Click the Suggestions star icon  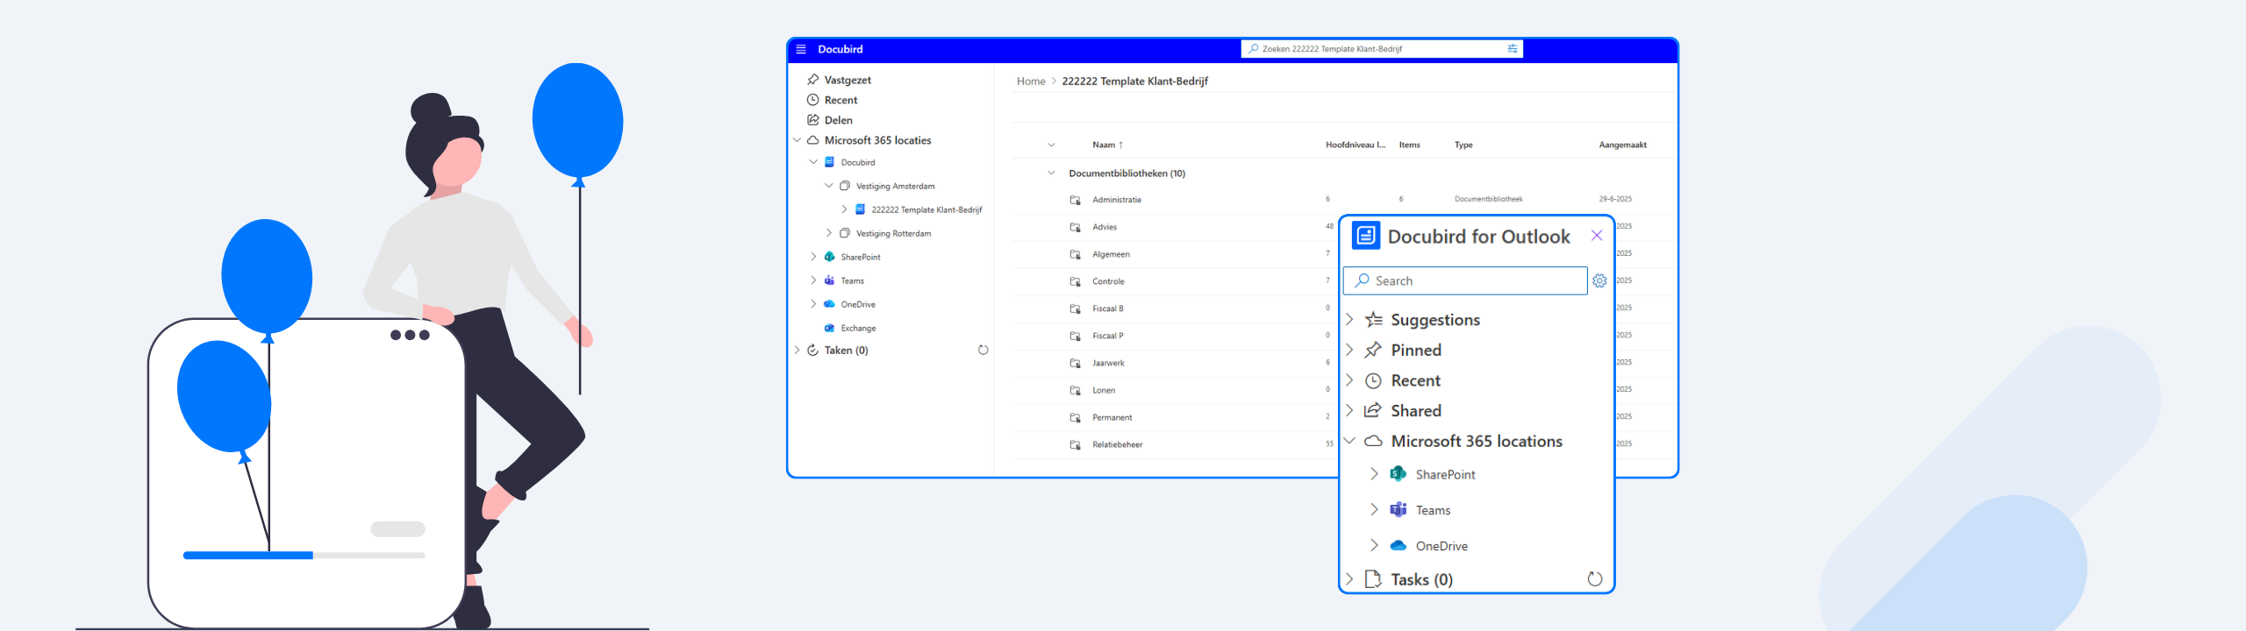pyautogui.click(x=1374, y=320)
